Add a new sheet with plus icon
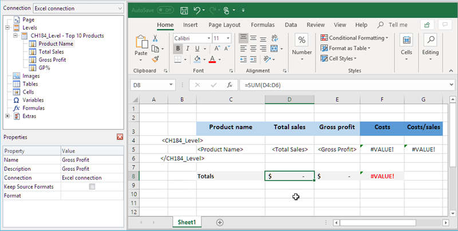458x231 pixels. [x=220, y=222]
